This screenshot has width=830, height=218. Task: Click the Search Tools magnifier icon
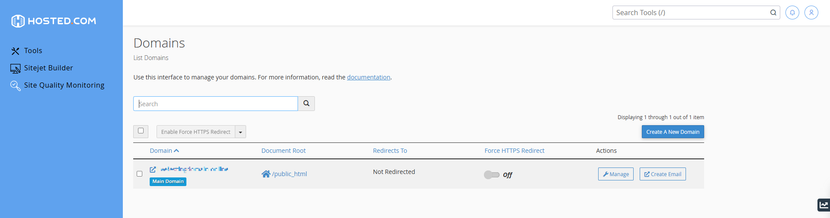click(x=773, y=13)
